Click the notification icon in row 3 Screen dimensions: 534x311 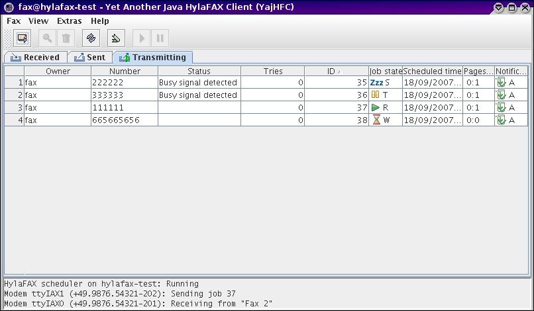click(x=501, y=107)
